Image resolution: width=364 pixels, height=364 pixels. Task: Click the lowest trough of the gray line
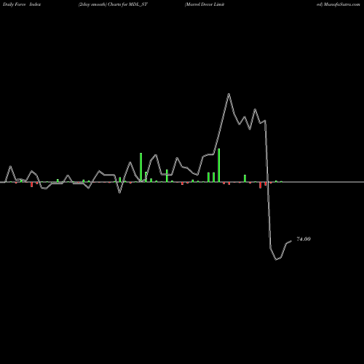[x=276, y=259]
